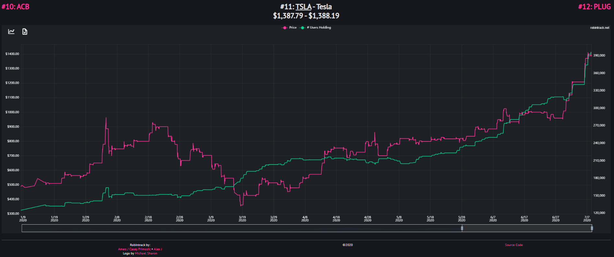
Task: Click the 240,000 users axis label
Action: (599, 143)
